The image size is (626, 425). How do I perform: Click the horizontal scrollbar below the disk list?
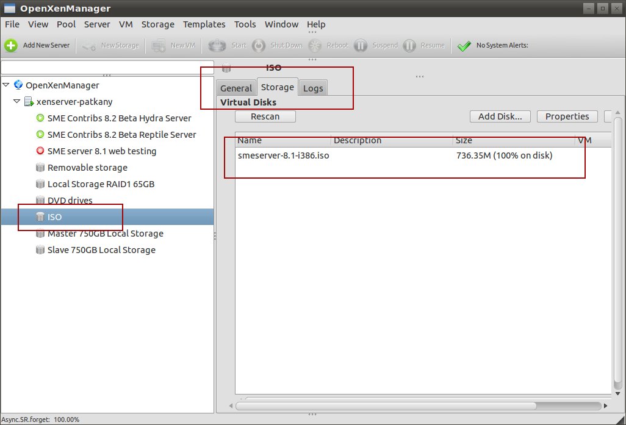pos(386,406)
